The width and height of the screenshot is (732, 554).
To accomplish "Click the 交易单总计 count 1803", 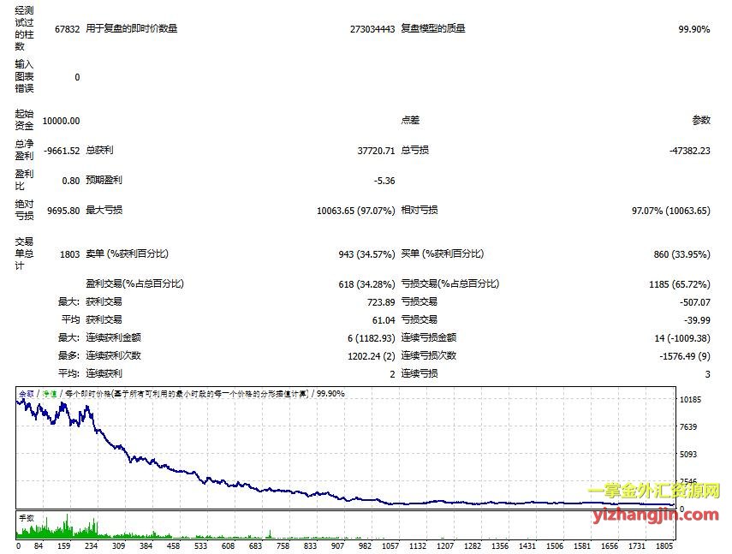I will (68, 254).
